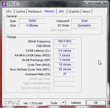The height and width of the screenshot is (108, 110).
Task: Click the DC Mode value Symmetric
Action: [84, 25]
